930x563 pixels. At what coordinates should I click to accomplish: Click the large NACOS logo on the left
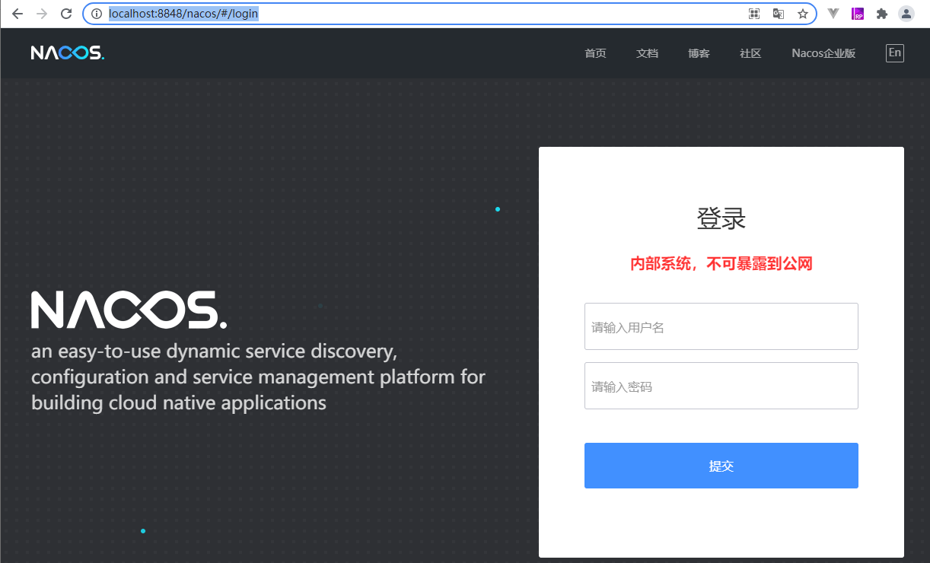(129, 310)
